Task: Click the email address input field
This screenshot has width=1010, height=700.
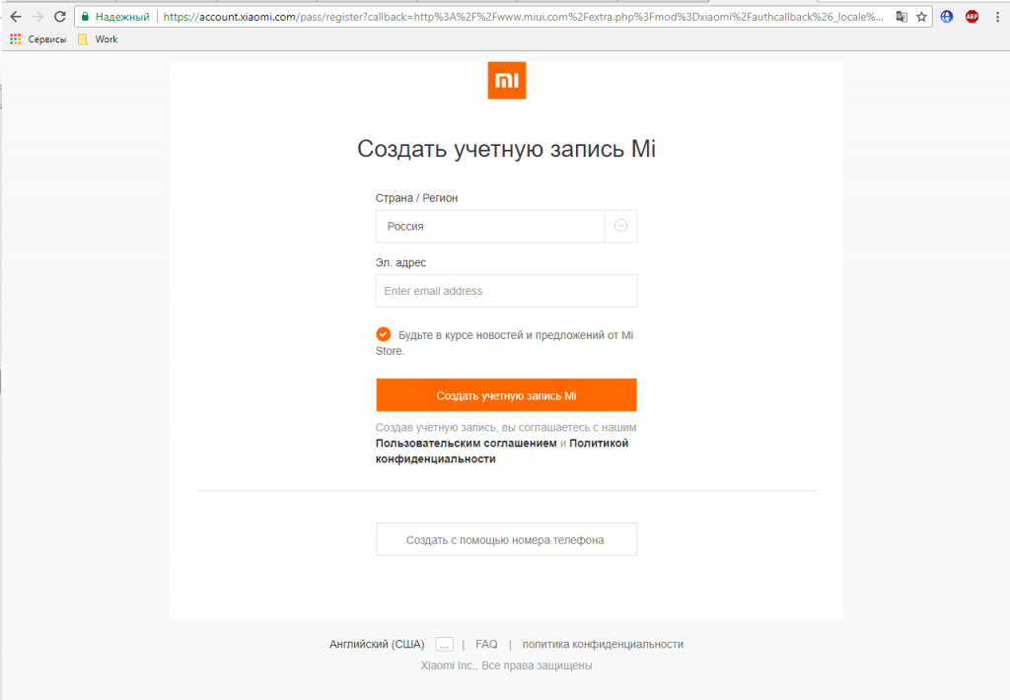Action: tap(506, 291)
